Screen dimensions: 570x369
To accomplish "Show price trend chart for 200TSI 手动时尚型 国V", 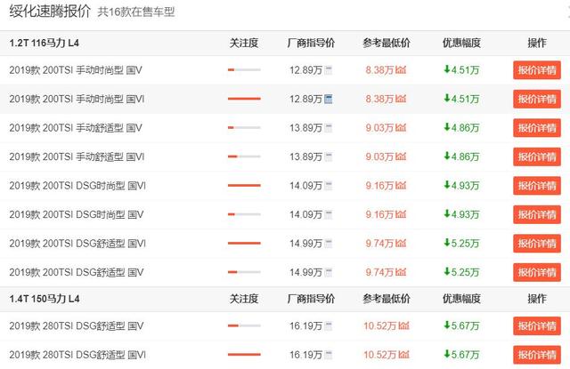I will [x=401, y=69].
